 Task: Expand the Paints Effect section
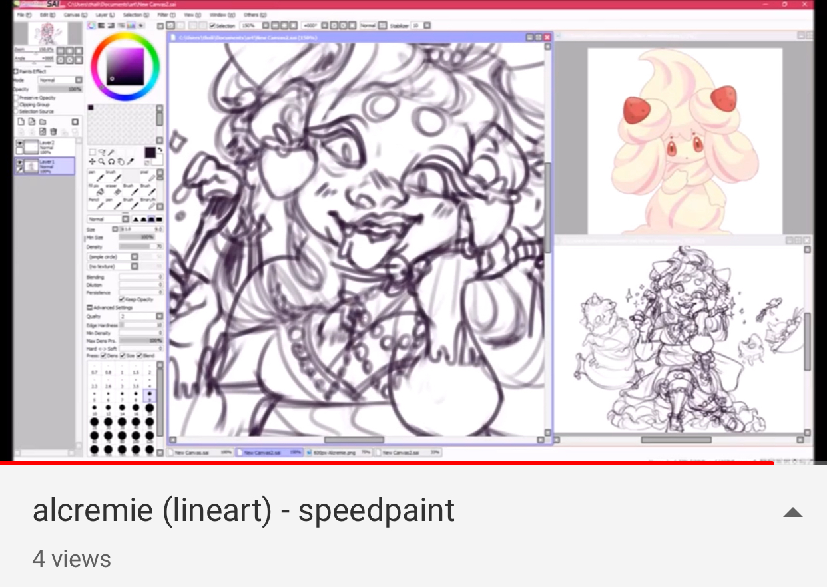point(15,71)
